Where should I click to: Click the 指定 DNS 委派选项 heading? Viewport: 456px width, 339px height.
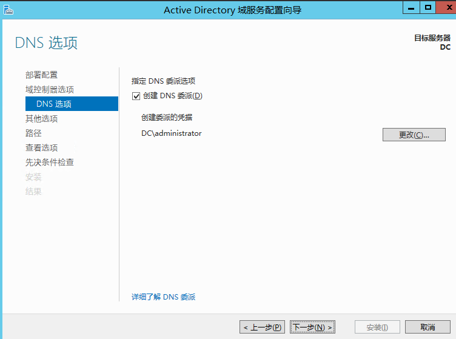[163, 81]
